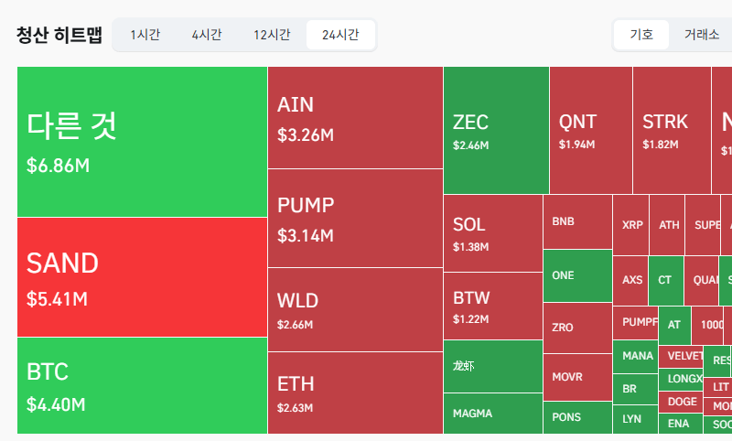Image resolution: width=732 pixels, height=441 pixels.
Task: Switch to the 4시간 tab
Action: 207,35
